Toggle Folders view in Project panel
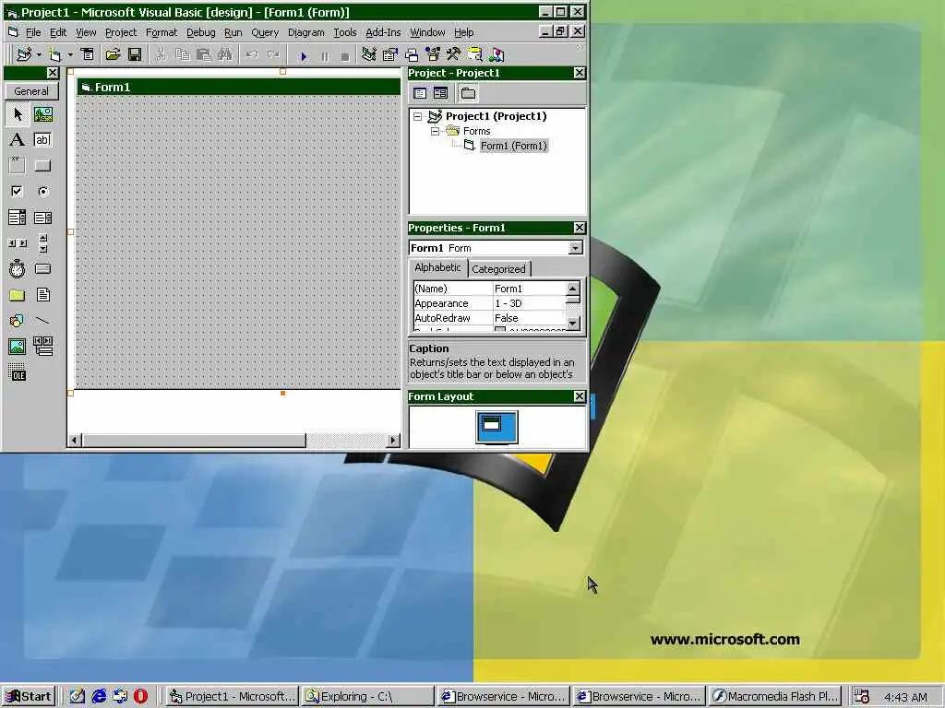This screenshot has width=945, height=708. click(x=468, y=93)
